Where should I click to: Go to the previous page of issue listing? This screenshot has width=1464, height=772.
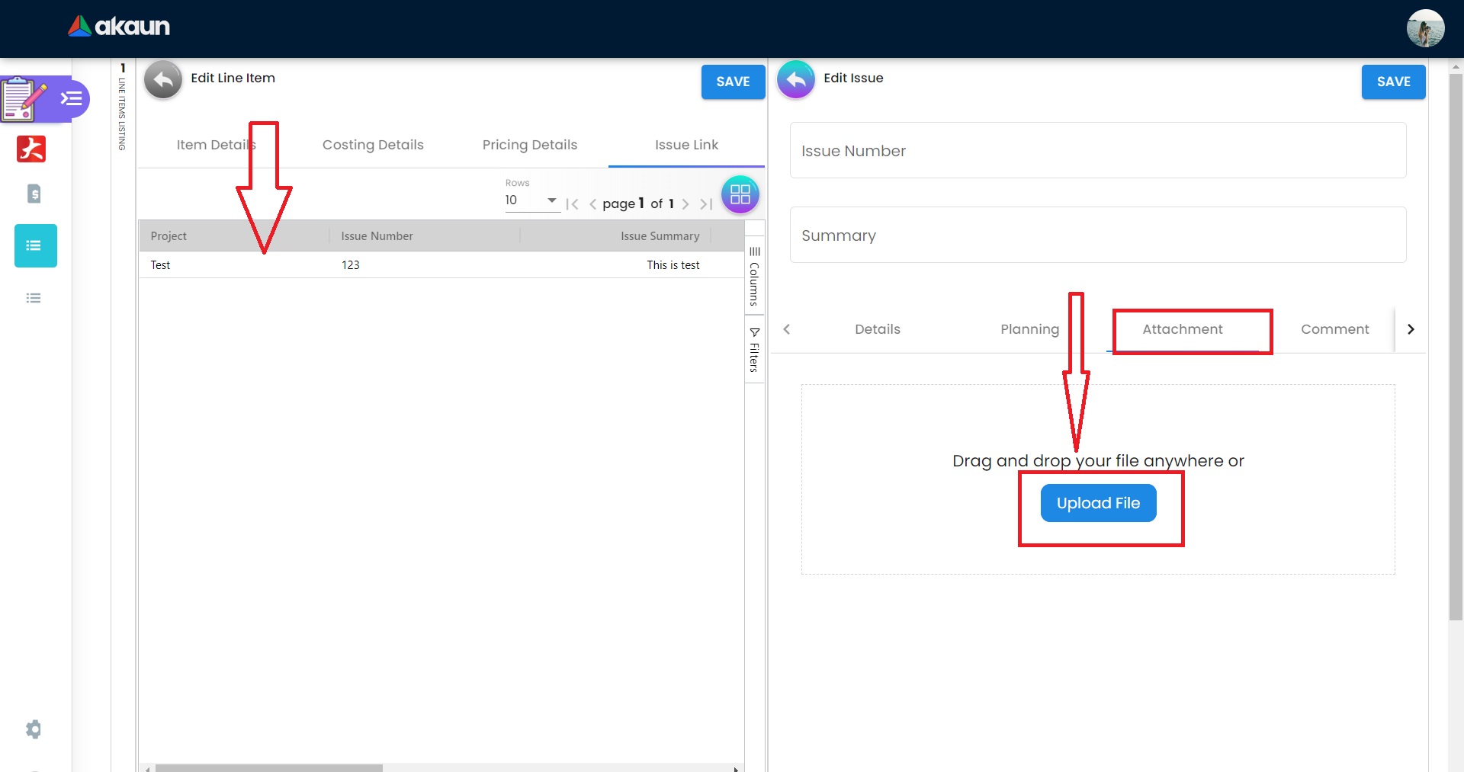592,204
